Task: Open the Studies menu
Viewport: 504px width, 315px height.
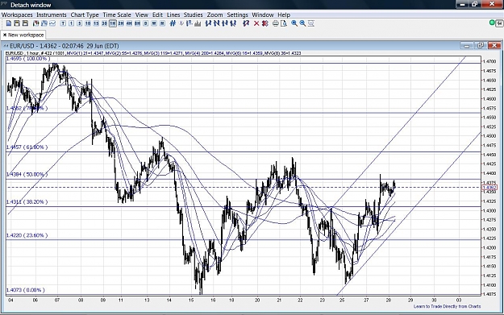Action: click(x=194, y=15)
